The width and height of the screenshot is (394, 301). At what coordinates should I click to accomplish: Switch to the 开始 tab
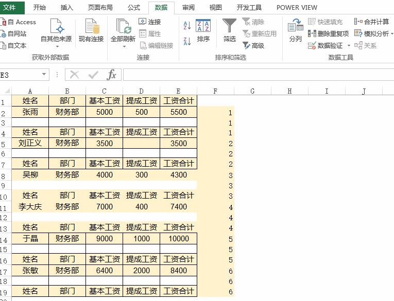(x=40, y=8)
